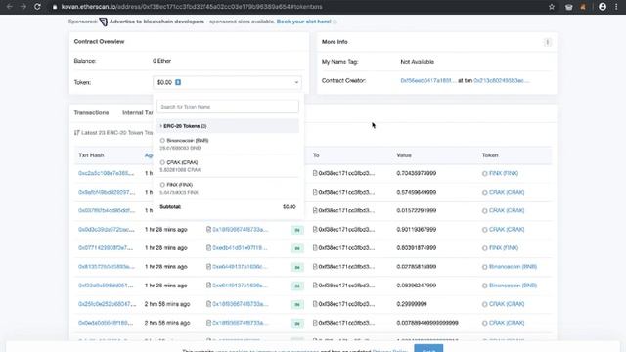
Task: Click the IN badge in the 0.29999999 row
Action: 297,304
